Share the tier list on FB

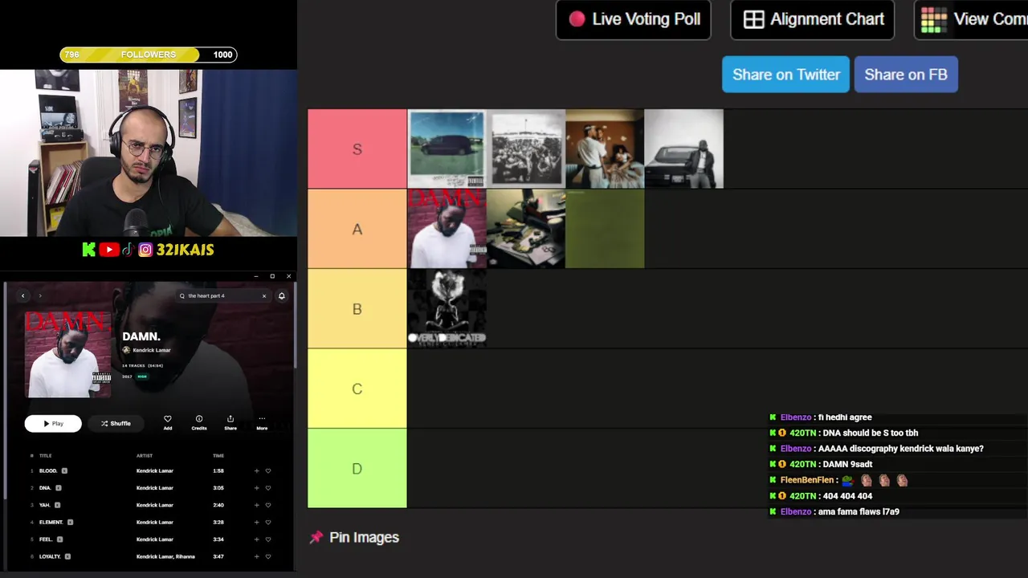906,75
